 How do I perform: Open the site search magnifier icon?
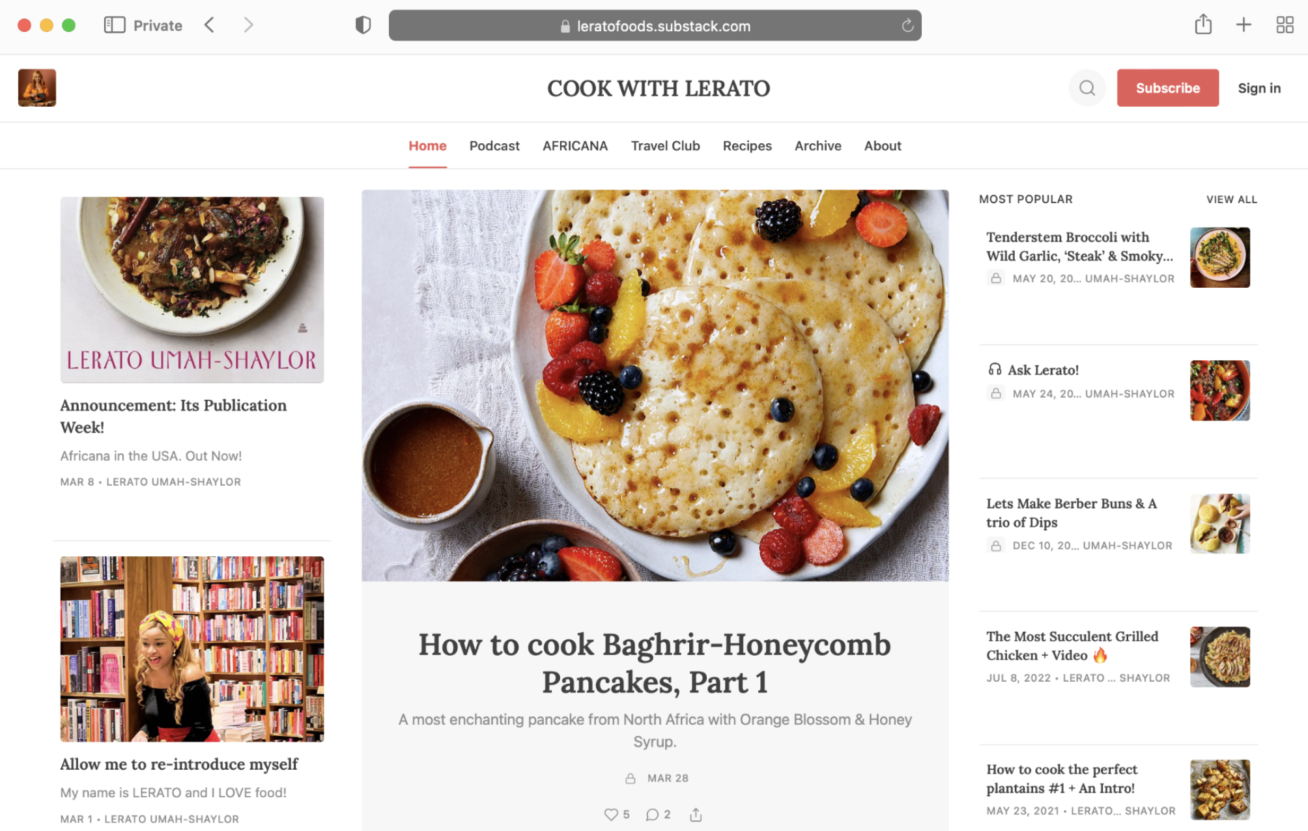[x=1087, y=88]
